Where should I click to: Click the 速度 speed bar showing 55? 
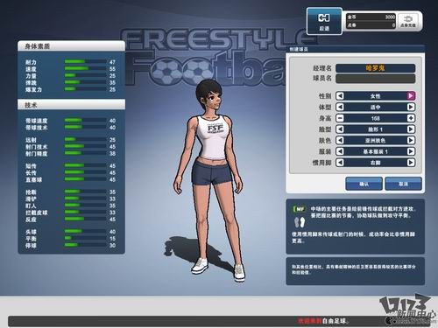85,68
